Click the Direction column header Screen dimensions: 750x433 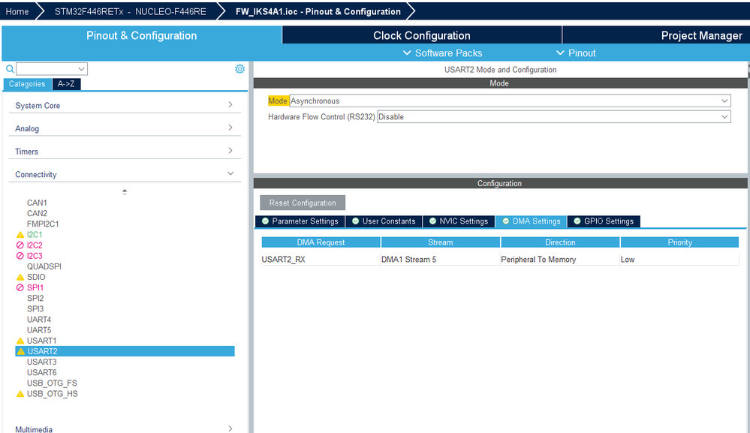560,242
